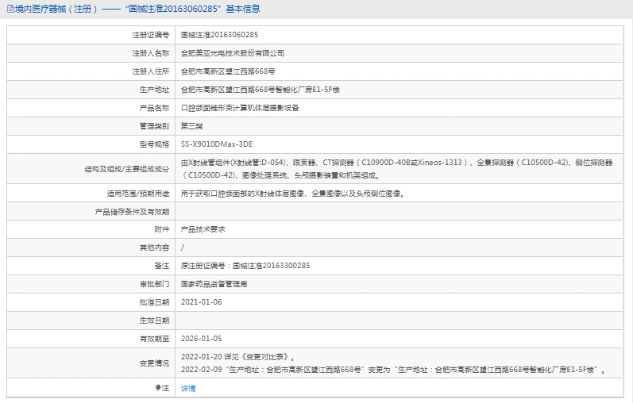
Task: Open the 详情 link in the 注 row
Action: [188, 388]
